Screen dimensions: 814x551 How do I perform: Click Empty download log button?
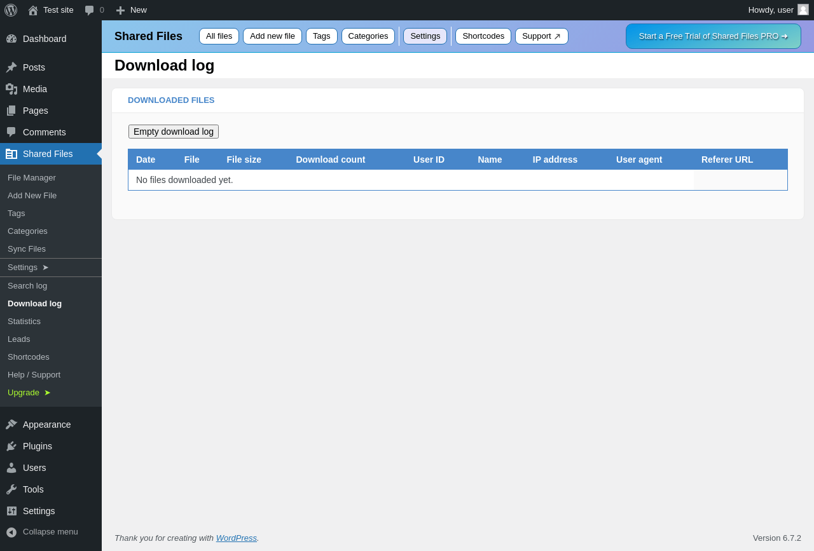(x=174, y=132)
